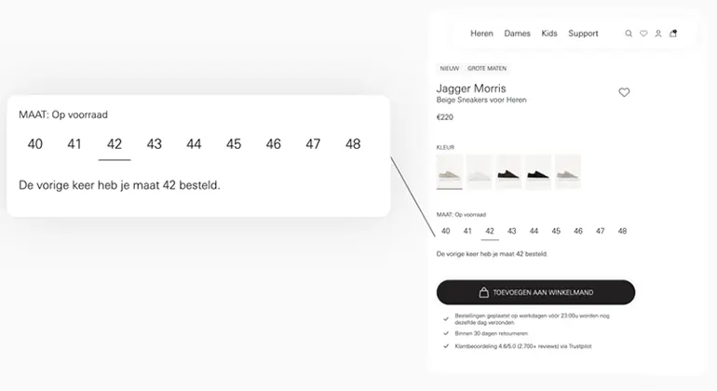This screenshot has width=717, height=391.
Task: Open the user account icon
Action: click(x=658, y=34)
